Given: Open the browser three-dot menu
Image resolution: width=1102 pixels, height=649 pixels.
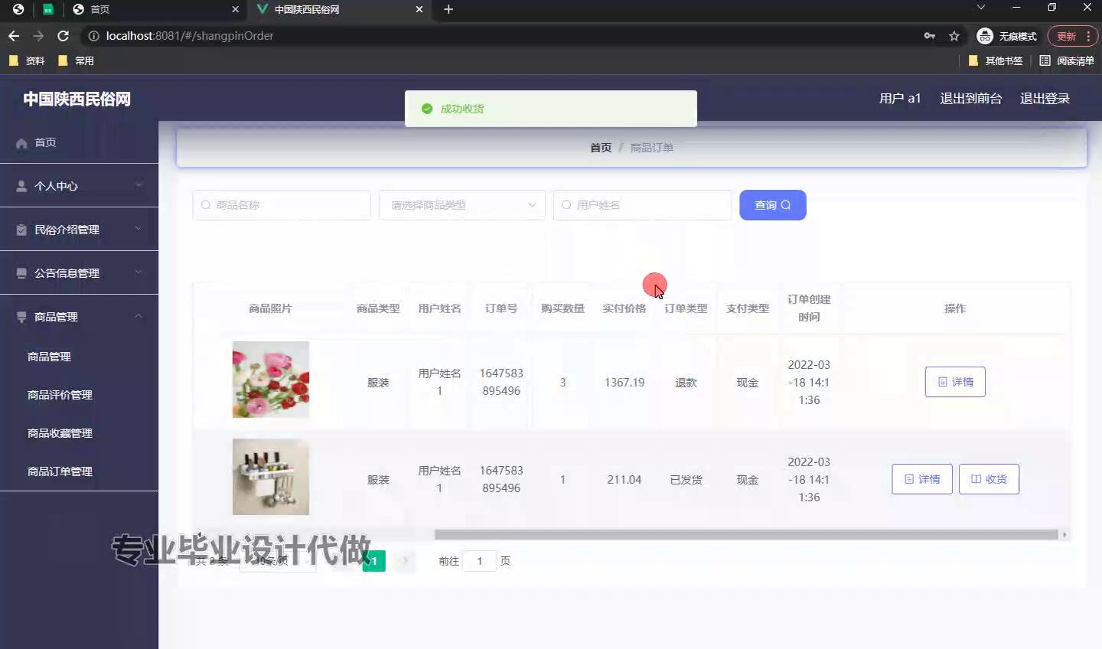Looking at the screenshot, I should [1088, 36].
